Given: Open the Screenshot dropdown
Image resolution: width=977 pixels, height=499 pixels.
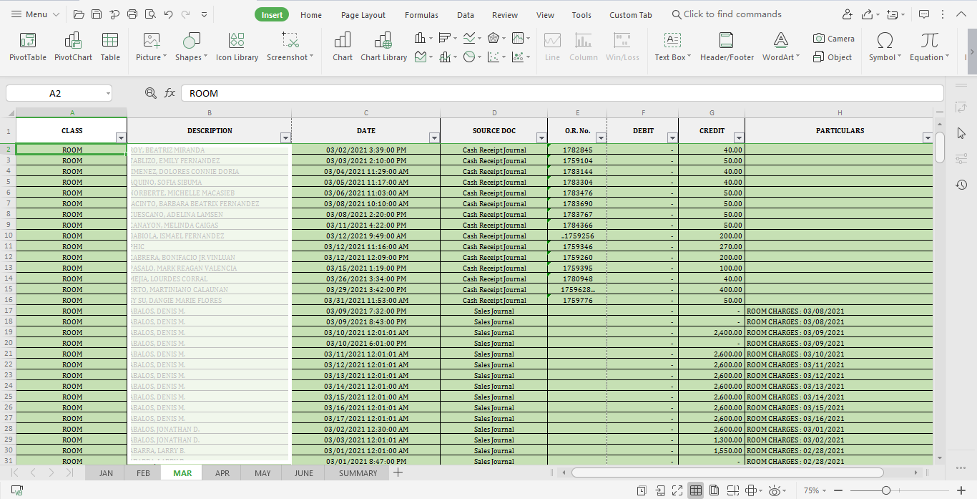Looking at the screenshot, I should click(x=290, y=57).
